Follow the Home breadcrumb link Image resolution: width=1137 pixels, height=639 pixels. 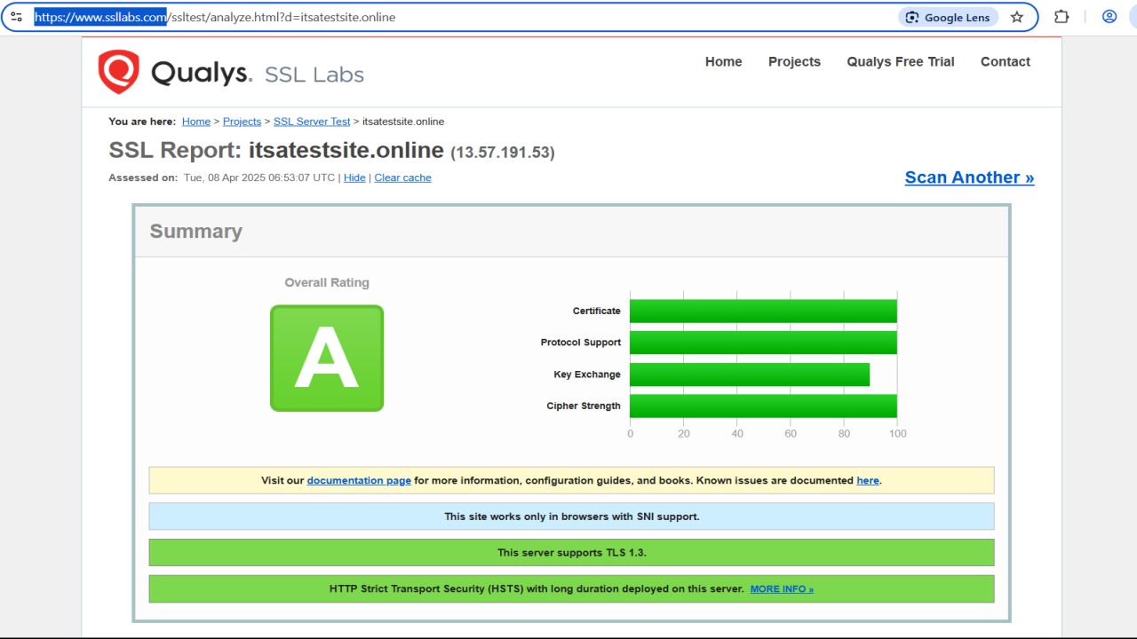[x=196, y=122]
